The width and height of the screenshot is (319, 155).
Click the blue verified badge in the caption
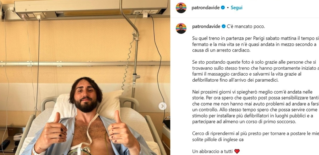[x=224, y=27]
